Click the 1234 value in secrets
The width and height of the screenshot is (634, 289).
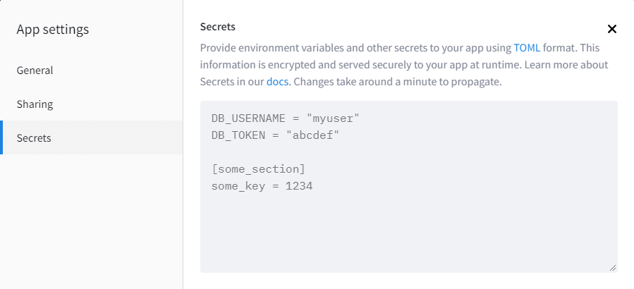[x=299, y=186]
